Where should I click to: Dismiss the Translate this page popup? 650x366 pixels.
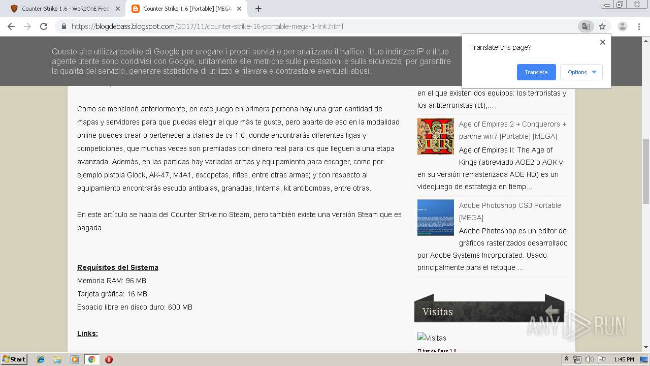click(x=603, y=42)
